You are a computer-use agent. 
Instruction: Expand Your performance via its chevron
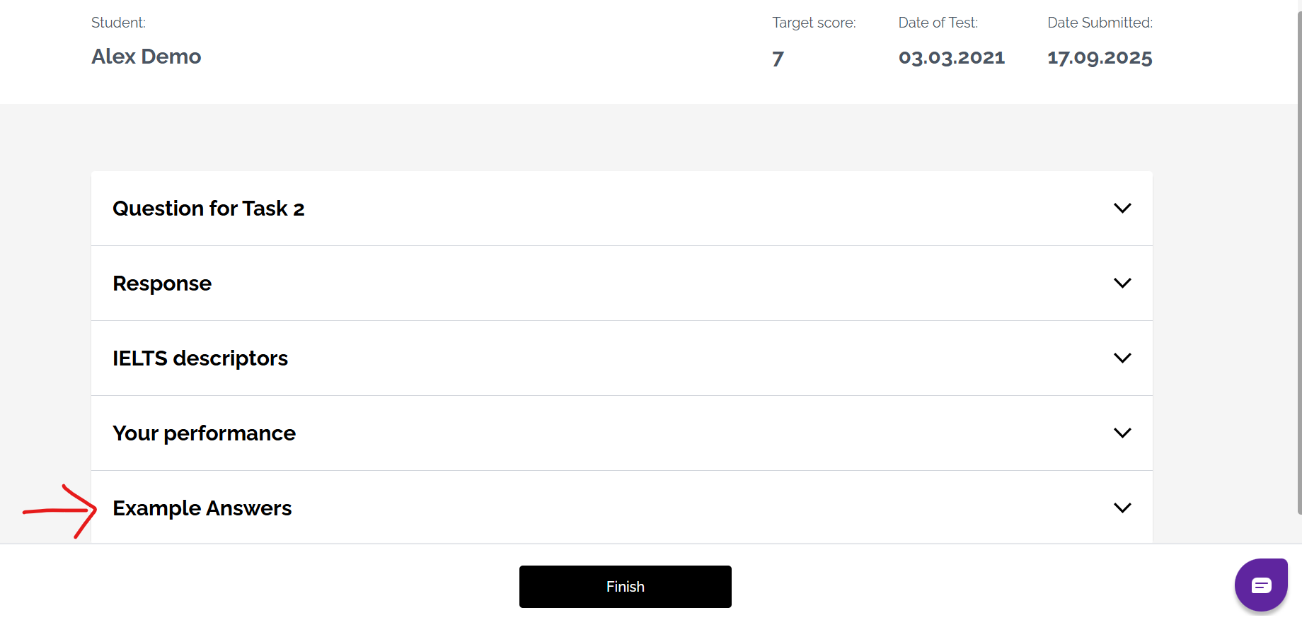click(x=1122, y=433)
